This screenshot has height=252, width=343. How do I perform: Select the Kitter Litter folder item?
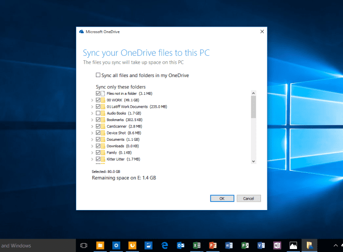(118, 160)
